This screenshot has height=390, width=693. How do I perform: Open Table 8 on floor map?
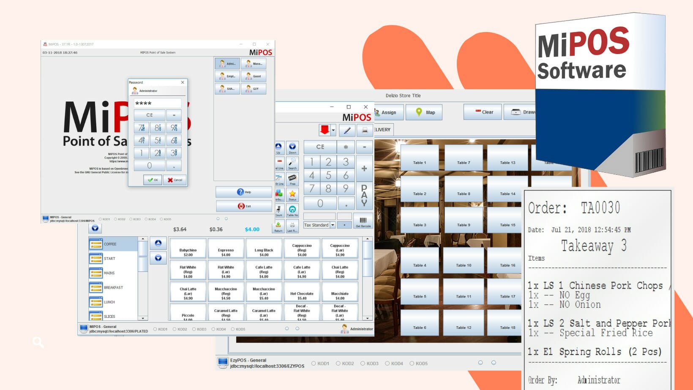[x=463, y=189]
